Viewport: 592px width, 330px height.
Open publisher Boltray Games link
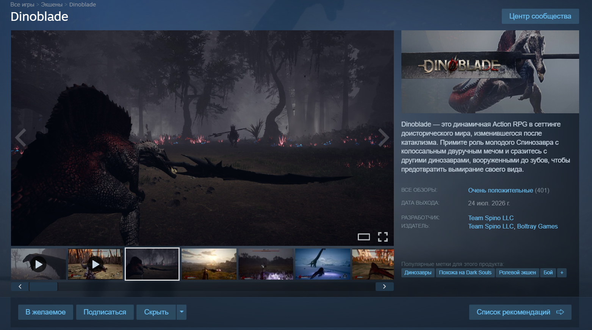537,226
